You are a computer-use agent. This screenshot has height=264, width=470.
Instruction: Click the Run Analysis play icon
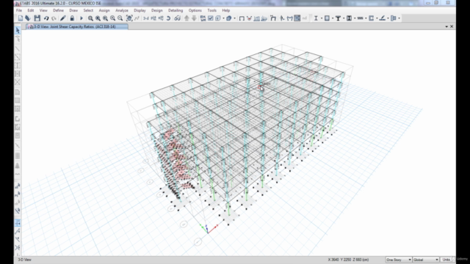[x=82, y=18]
